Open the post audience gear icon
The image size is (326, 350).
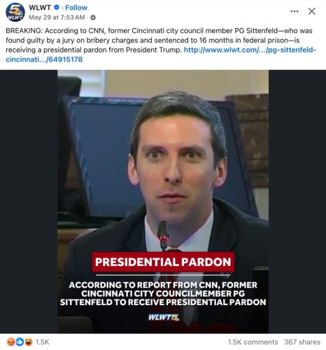coord(93,17)
